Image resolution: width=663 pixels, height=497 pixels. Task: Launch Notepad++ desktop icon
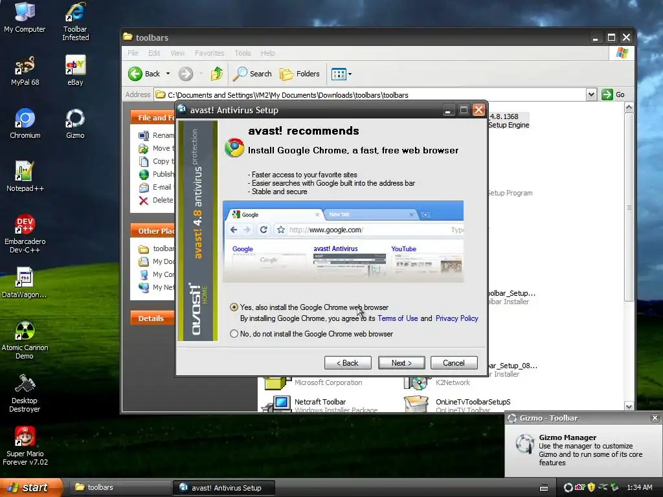(x=25, y=176)
